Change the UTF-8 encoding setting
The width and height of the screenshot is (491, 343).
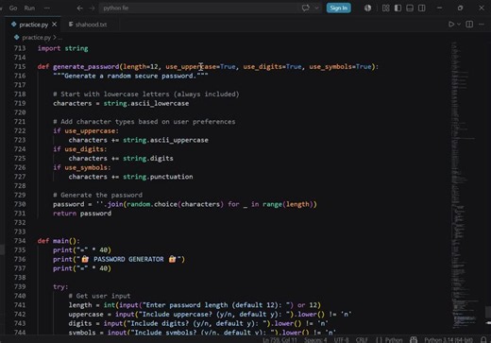(x=341, y=340)
